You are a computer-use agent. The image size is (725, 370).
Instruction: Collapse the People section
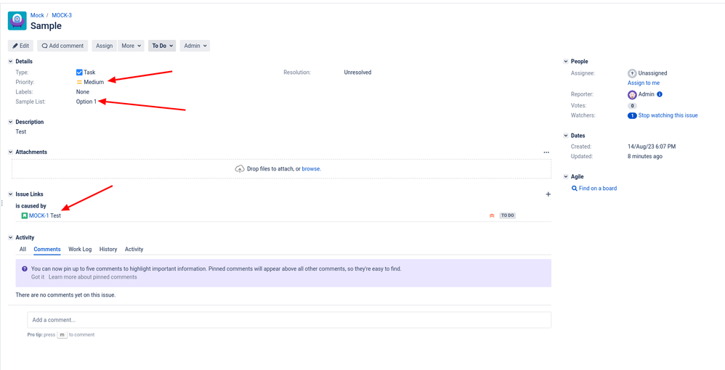point(565,62)
